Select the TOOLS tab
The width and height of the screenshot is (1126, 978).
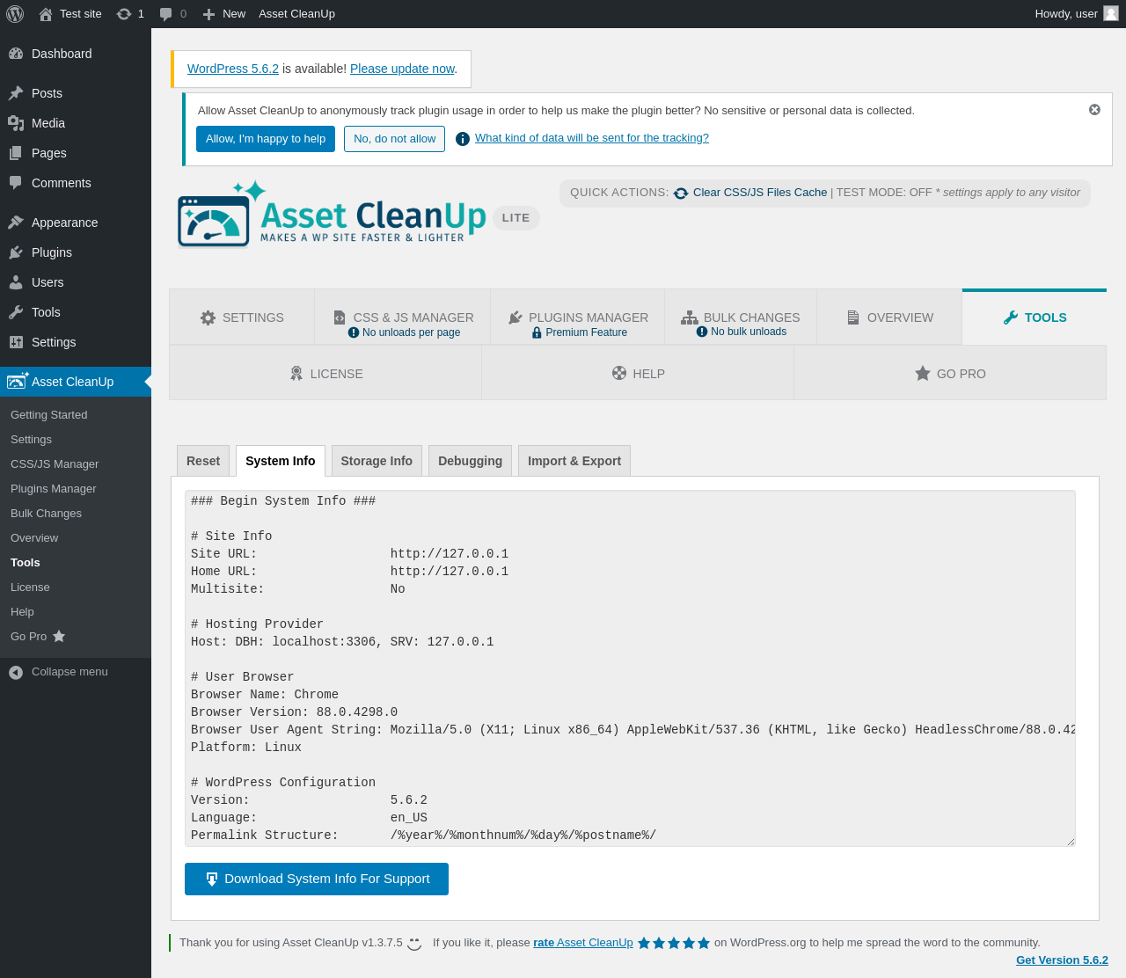point(1035,317)
